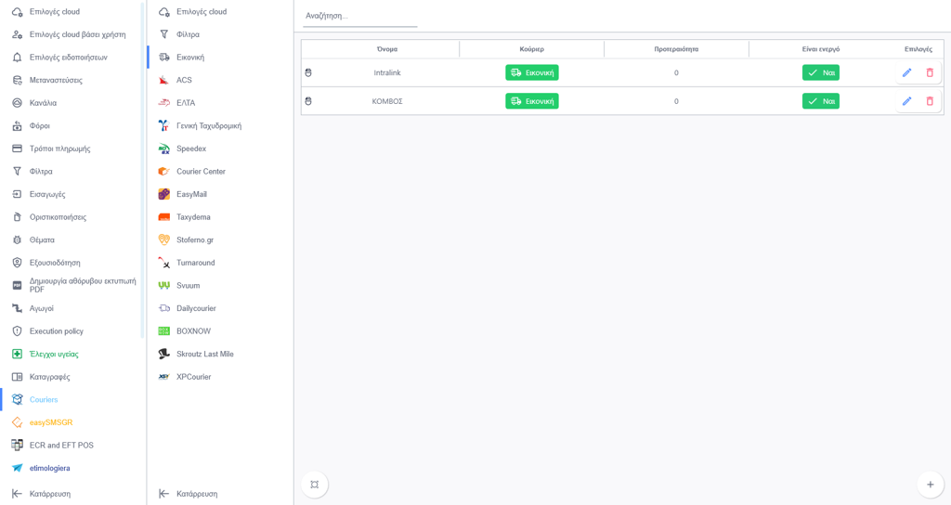
Task: Open Εξουσιοδότηση settings
Action: (x=55, y=263)
